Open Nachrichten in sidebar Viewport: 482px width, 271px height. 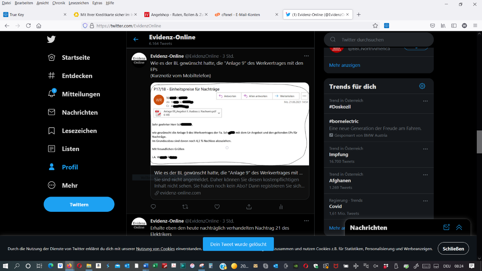coord(73,112)
